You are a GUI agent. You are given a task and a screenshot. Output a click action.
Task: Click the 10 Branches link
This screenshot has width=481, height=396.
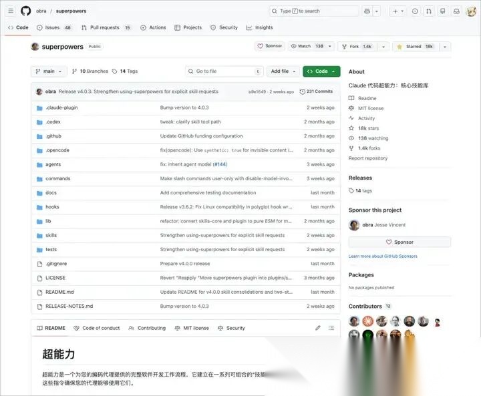90,71
